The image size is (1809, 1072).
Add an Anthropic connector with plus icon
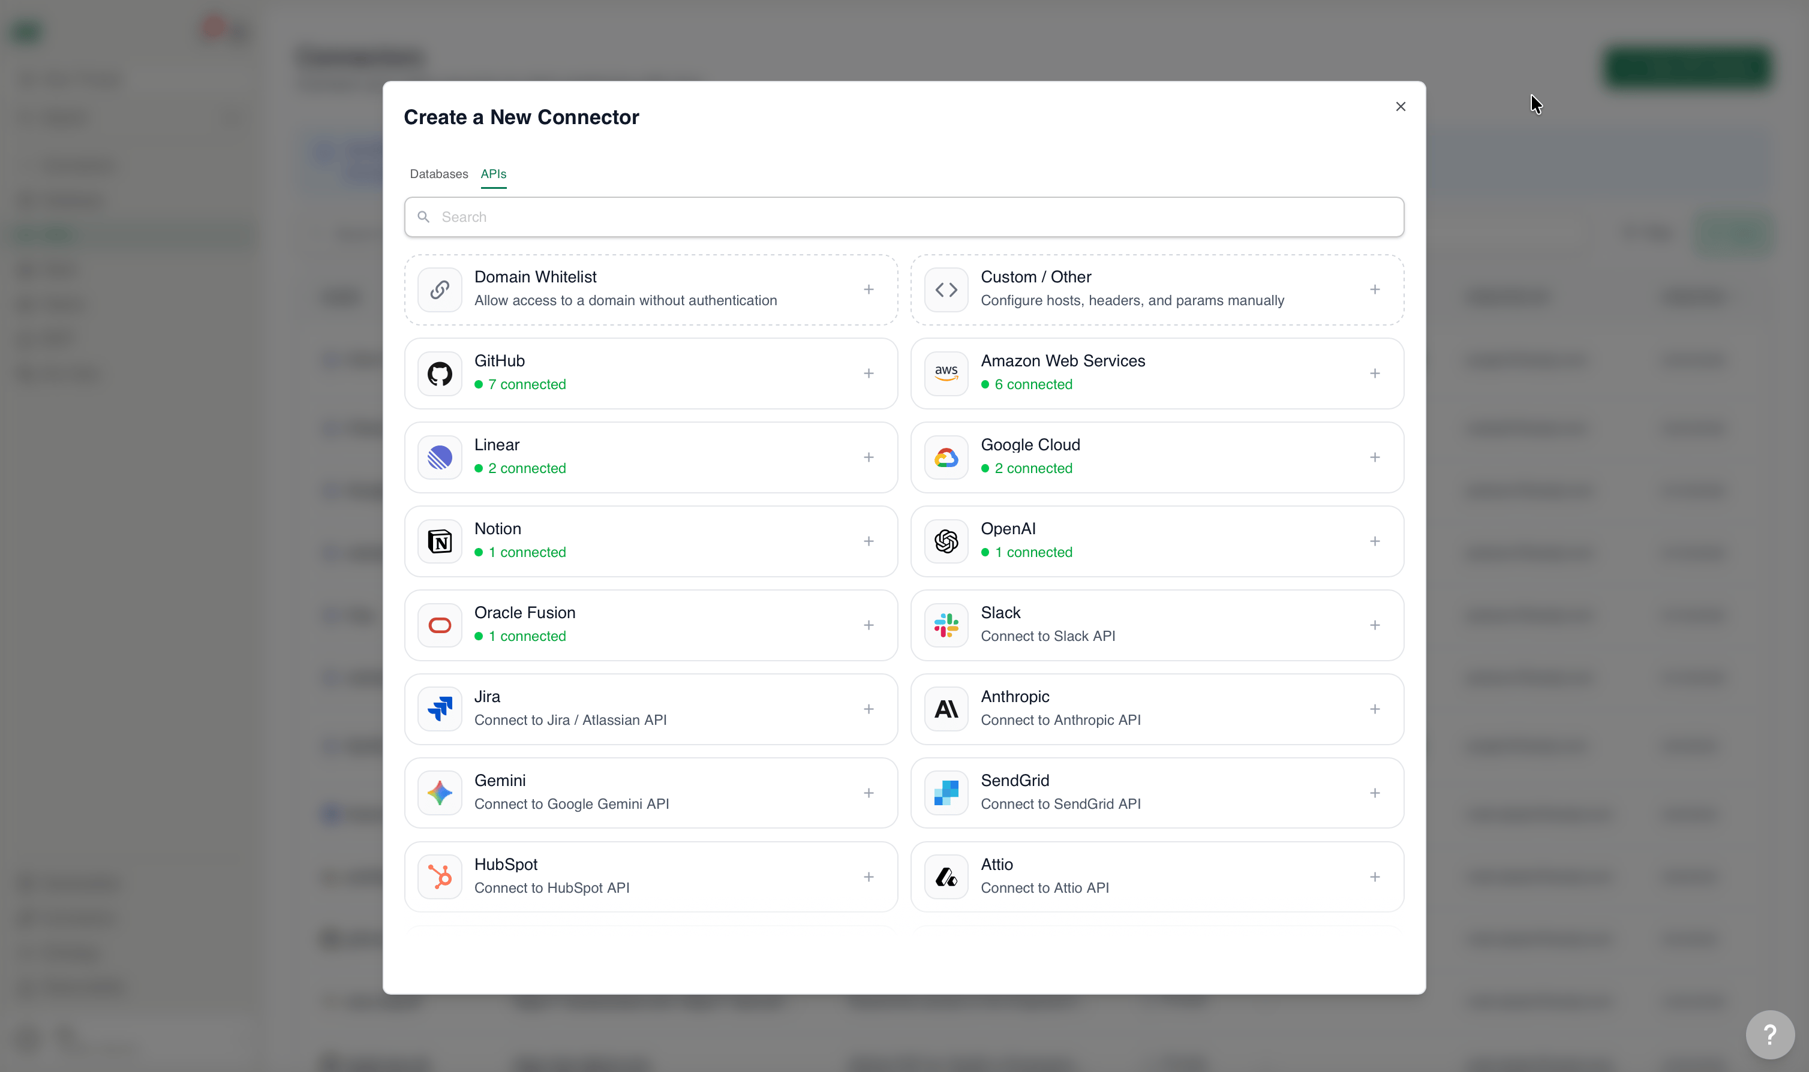[x=1375, y=709]
